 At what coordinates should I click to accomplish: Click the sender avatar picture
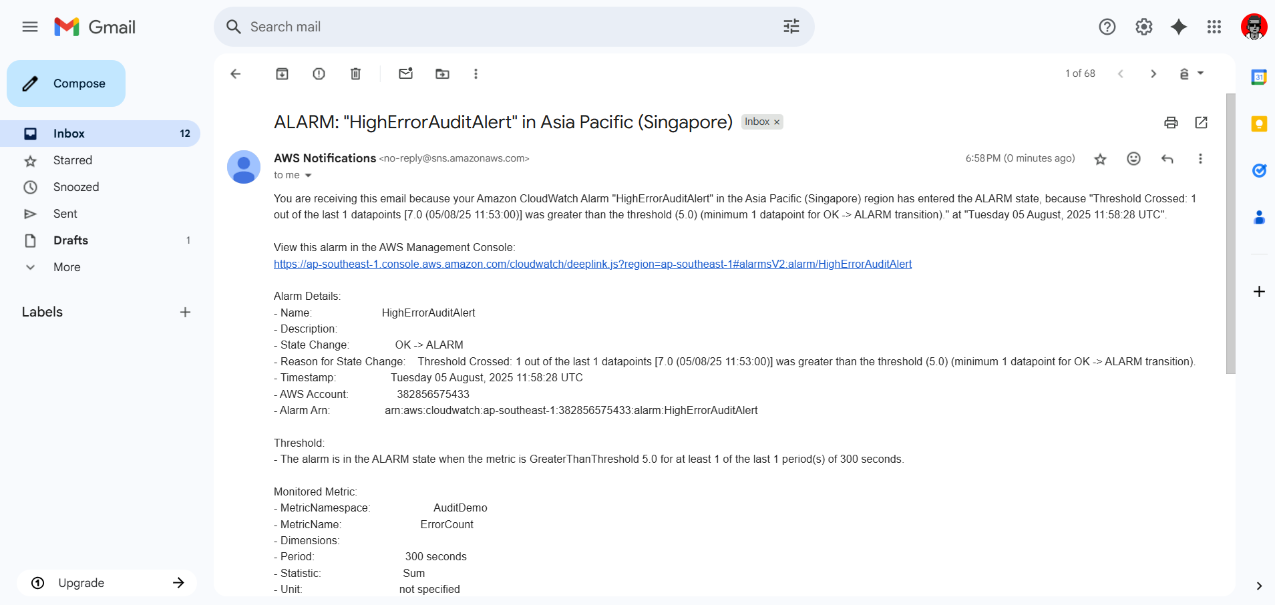(x=244, y=167)
